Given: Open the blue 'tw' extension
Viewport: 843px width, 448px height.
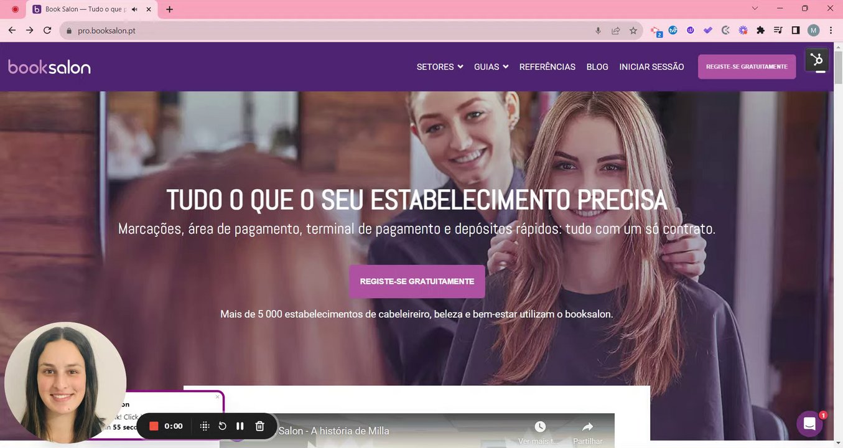Looking at the screenshot, I should [x=673, y=30].
